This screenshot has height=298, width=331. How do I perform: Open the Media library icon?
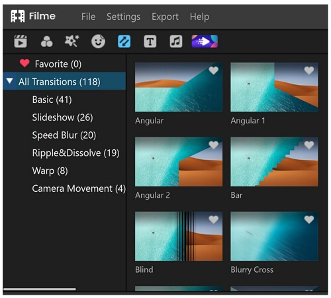click(21, 41)
